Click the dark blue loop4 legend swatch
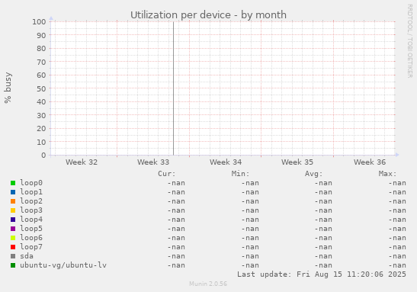417x292 pixels. (x=13, y=220)
